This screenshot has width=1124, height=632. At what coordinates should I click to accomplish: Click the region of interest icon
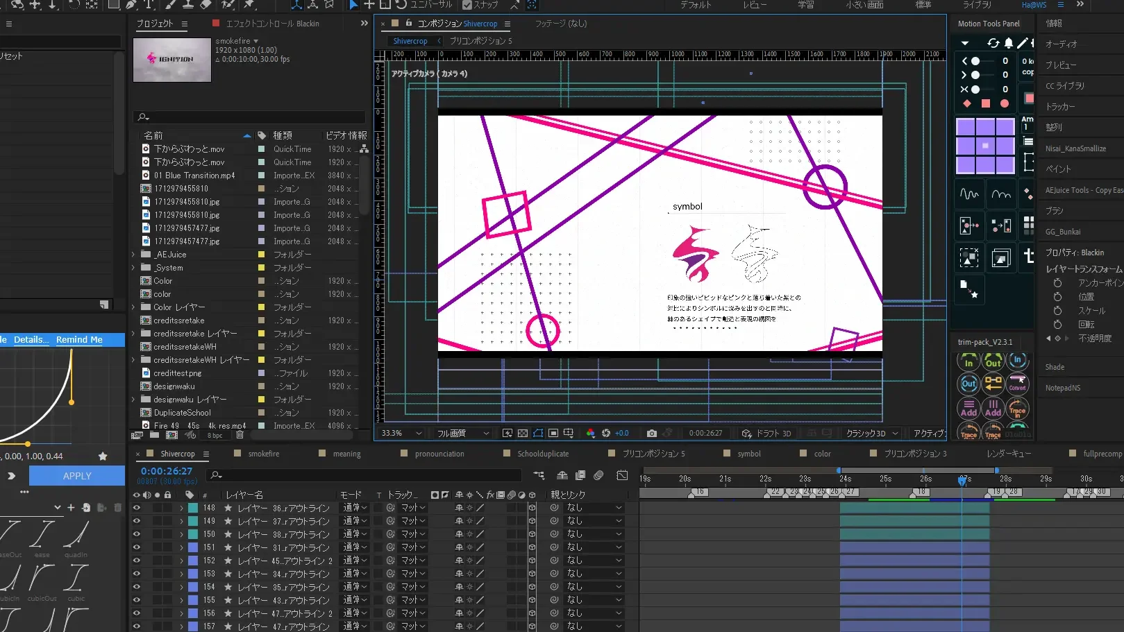(553, 433)
